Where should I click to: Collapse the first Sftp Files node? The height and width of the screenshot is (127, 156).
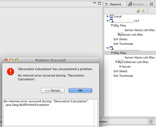pos(112,26)
